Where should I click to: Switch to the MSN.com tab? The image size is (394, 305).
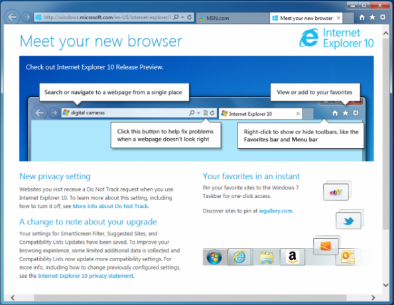[x=232, y=18]
